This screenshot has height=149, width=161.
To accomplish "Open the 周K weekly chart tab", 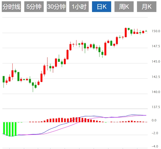I will coord(124,7).
